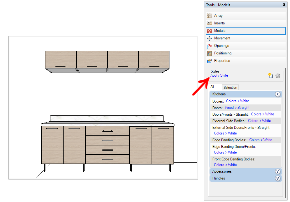
Task: Click the Accessories header label
Action: pyautogui.click(x=222, y=172)
